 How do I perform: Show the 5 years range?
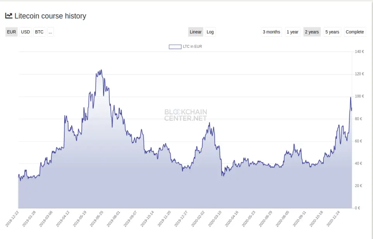point(332,32)
